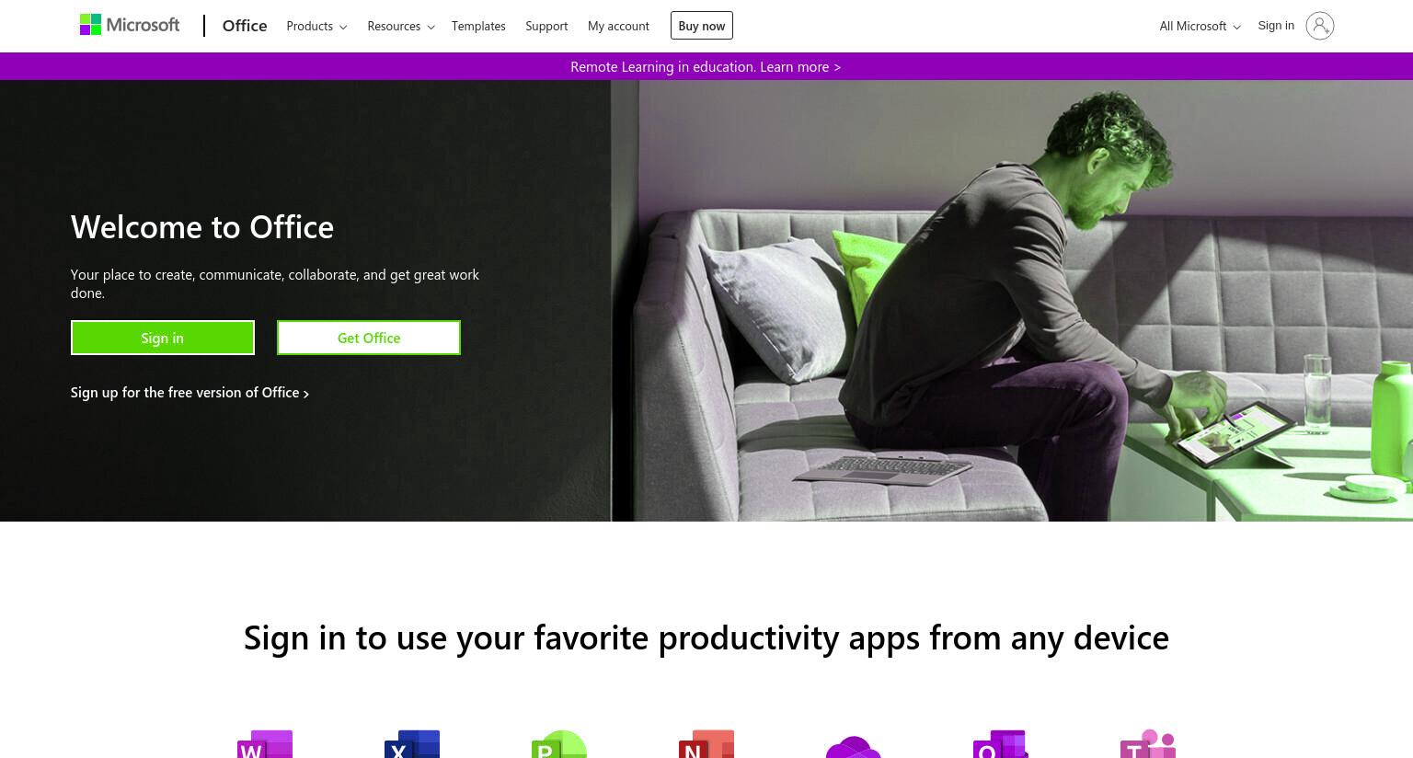The image size is (1413, 758).
Task: Click the user account avatar icon
Action: tap(1319, 26)
